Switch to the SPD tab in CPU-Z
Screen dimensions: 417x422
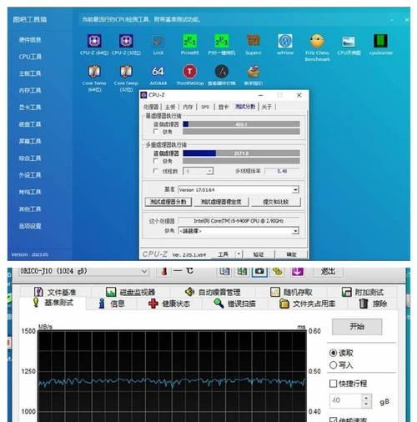205,107
